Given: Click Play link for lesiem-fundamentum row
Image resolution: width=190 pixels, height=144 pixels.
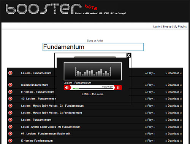Looking at the screenshot, I should (150, 85).
